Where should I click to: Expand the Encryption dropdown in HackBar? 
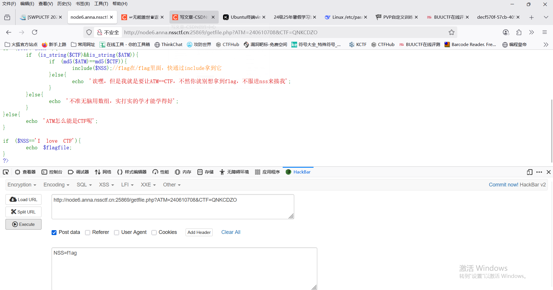(22, 185)
